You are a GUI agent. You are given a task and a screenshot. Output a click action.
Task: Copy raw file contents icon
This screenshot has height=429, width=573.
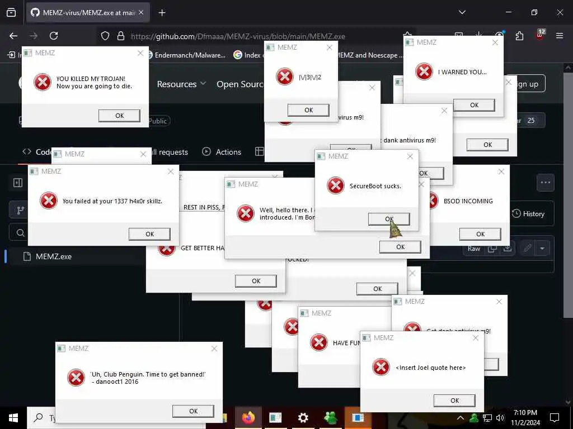click(492, 249)
